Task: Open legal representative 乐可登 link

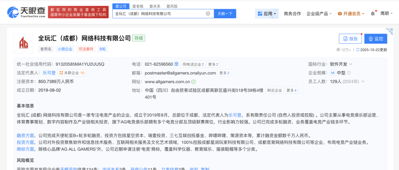Action: point(49,73)
